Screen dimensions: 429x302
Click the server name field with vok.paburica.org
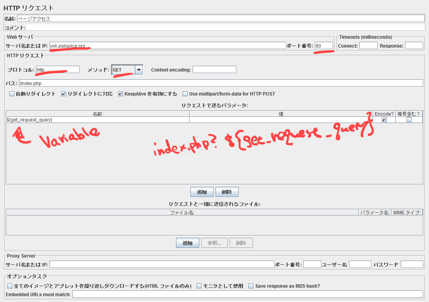click(x=168, y=46)
